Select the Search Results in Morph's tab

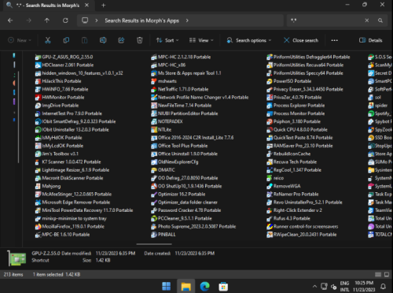point(48,6)
